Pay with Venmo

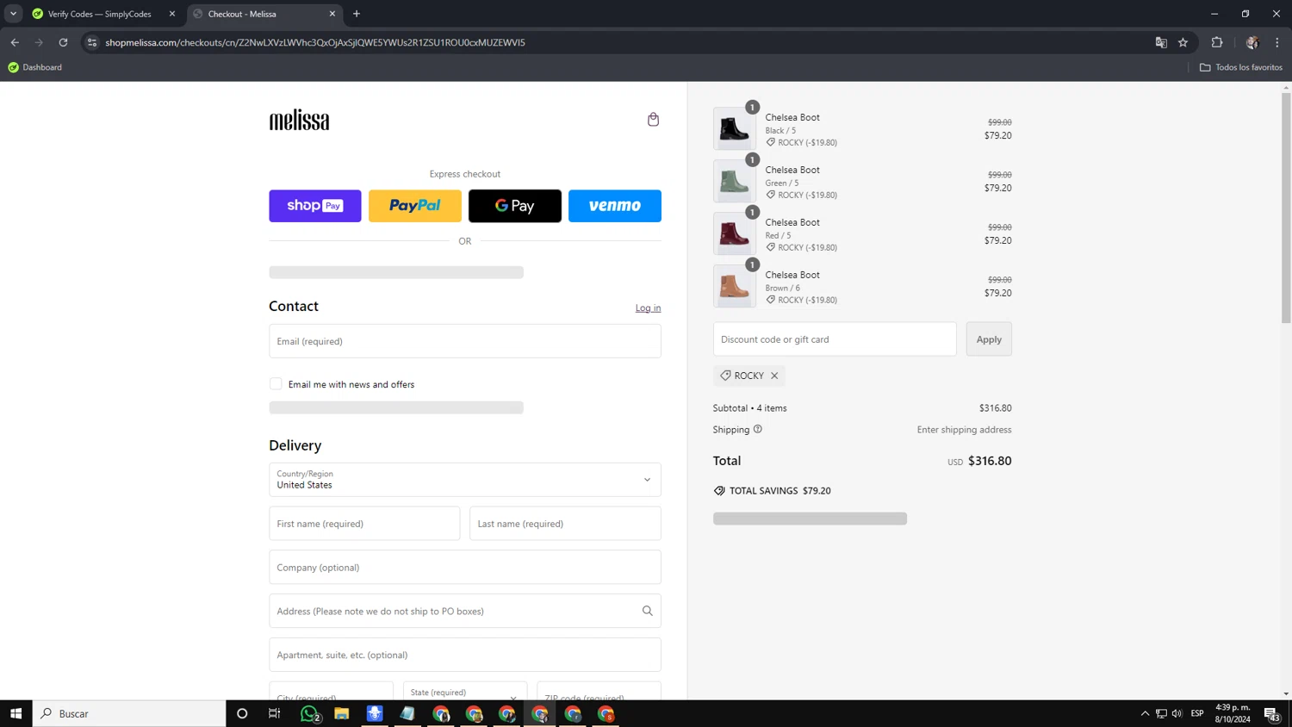pos(615,206)
